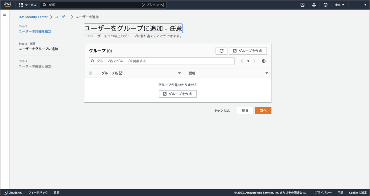370x196 pixels.
Task: Click グループを作成 button in the header
Action: click(x=248, y=51)
